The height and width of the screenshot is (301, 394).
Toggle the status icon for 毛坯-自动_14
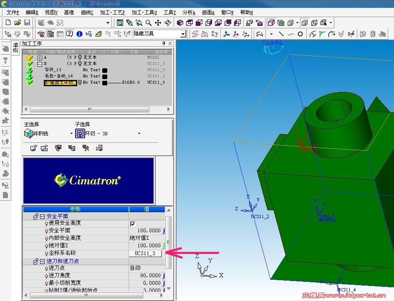(x=30, y=76)
